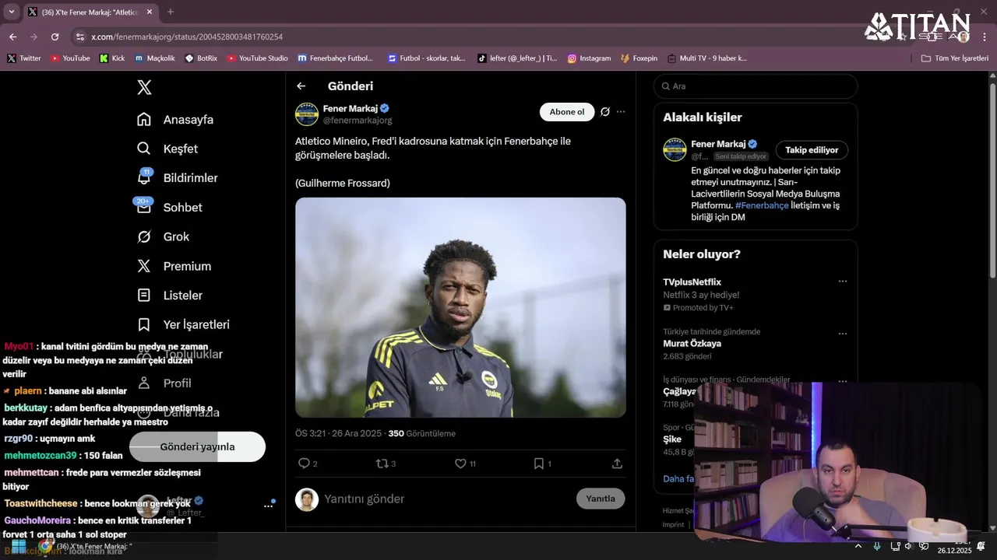
Task: Click repost icon with 3 reposts
Action: click(382, 464)
